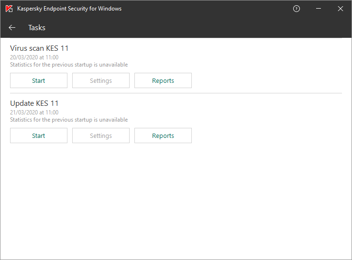352x260 pixels.
Task: Select the 'Update KES 11' task title
Action: click(x=34, y=103)
